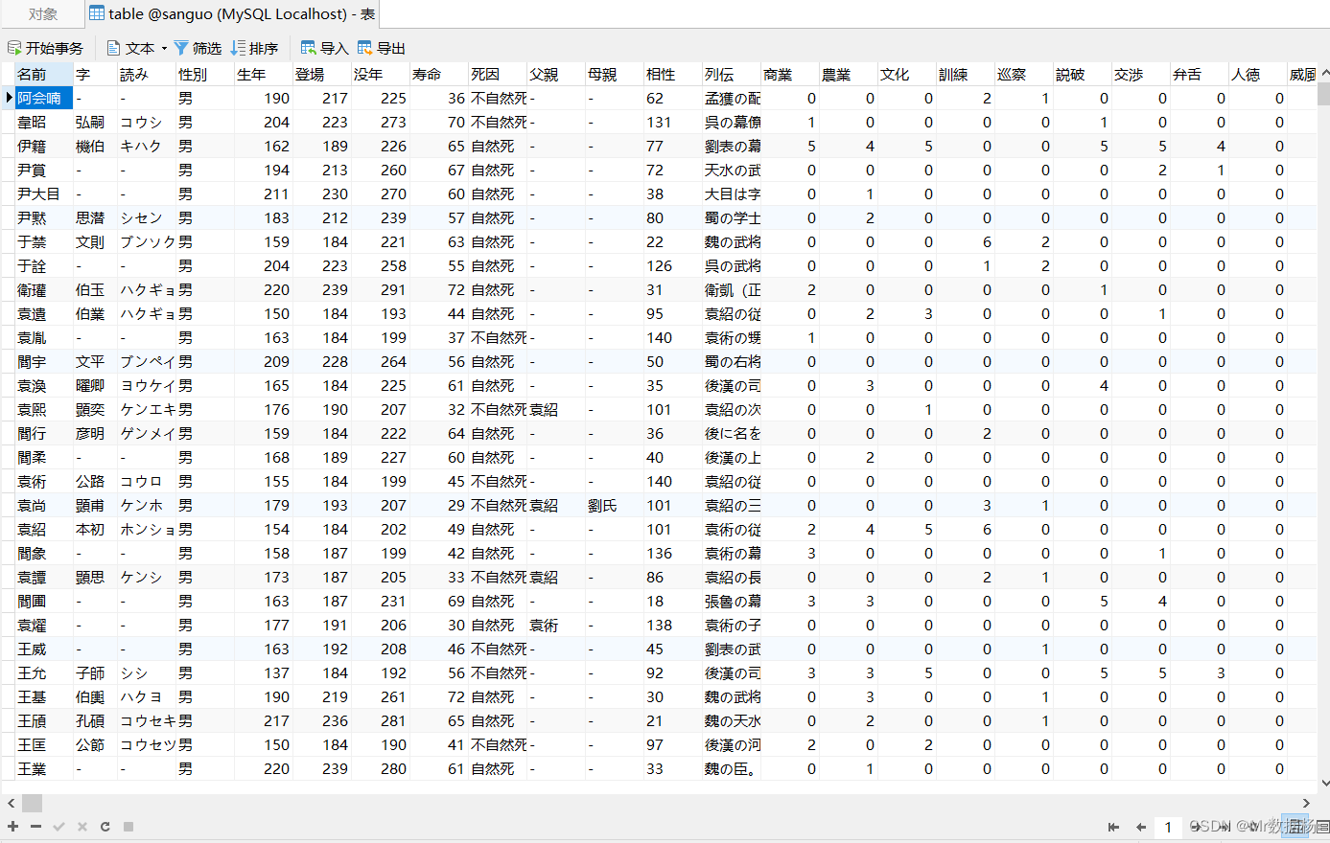Click the 性別 column header

[205, 74]
